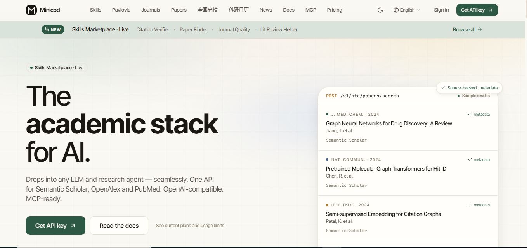Toggle dark mode with the moon icon

coord(380,10)
